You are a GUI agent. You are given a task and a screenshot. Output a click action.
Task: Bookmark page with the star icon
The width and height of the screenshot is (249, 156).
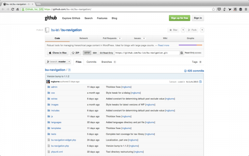click(x=213, y=9)
